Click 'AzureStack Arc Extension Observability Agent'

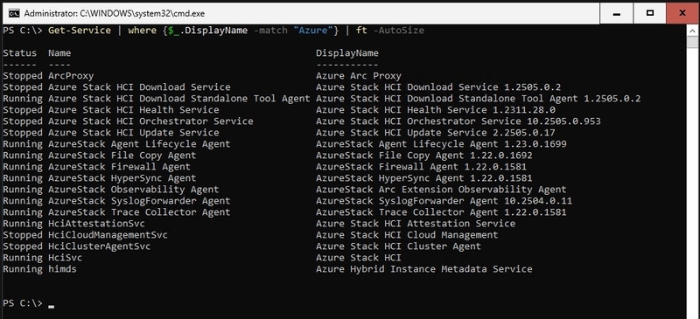442,190
